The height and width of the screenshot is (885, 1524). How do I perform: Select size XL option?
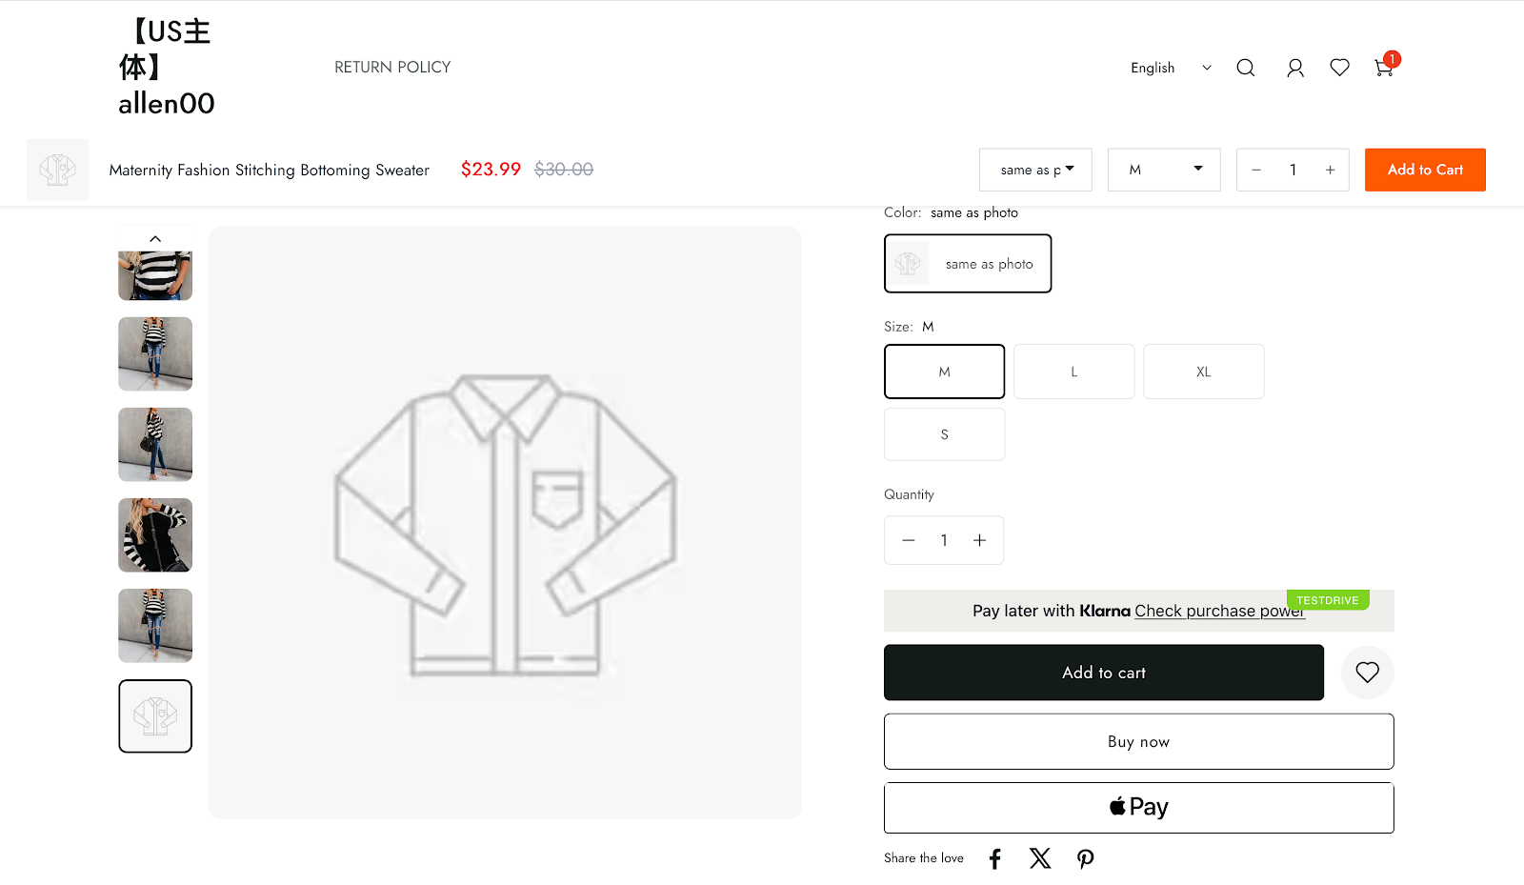[1203, 372]
